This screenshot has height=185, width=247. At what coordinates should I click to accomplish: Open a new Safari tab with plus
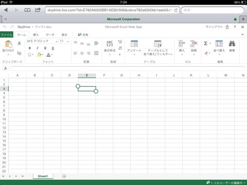243,19
